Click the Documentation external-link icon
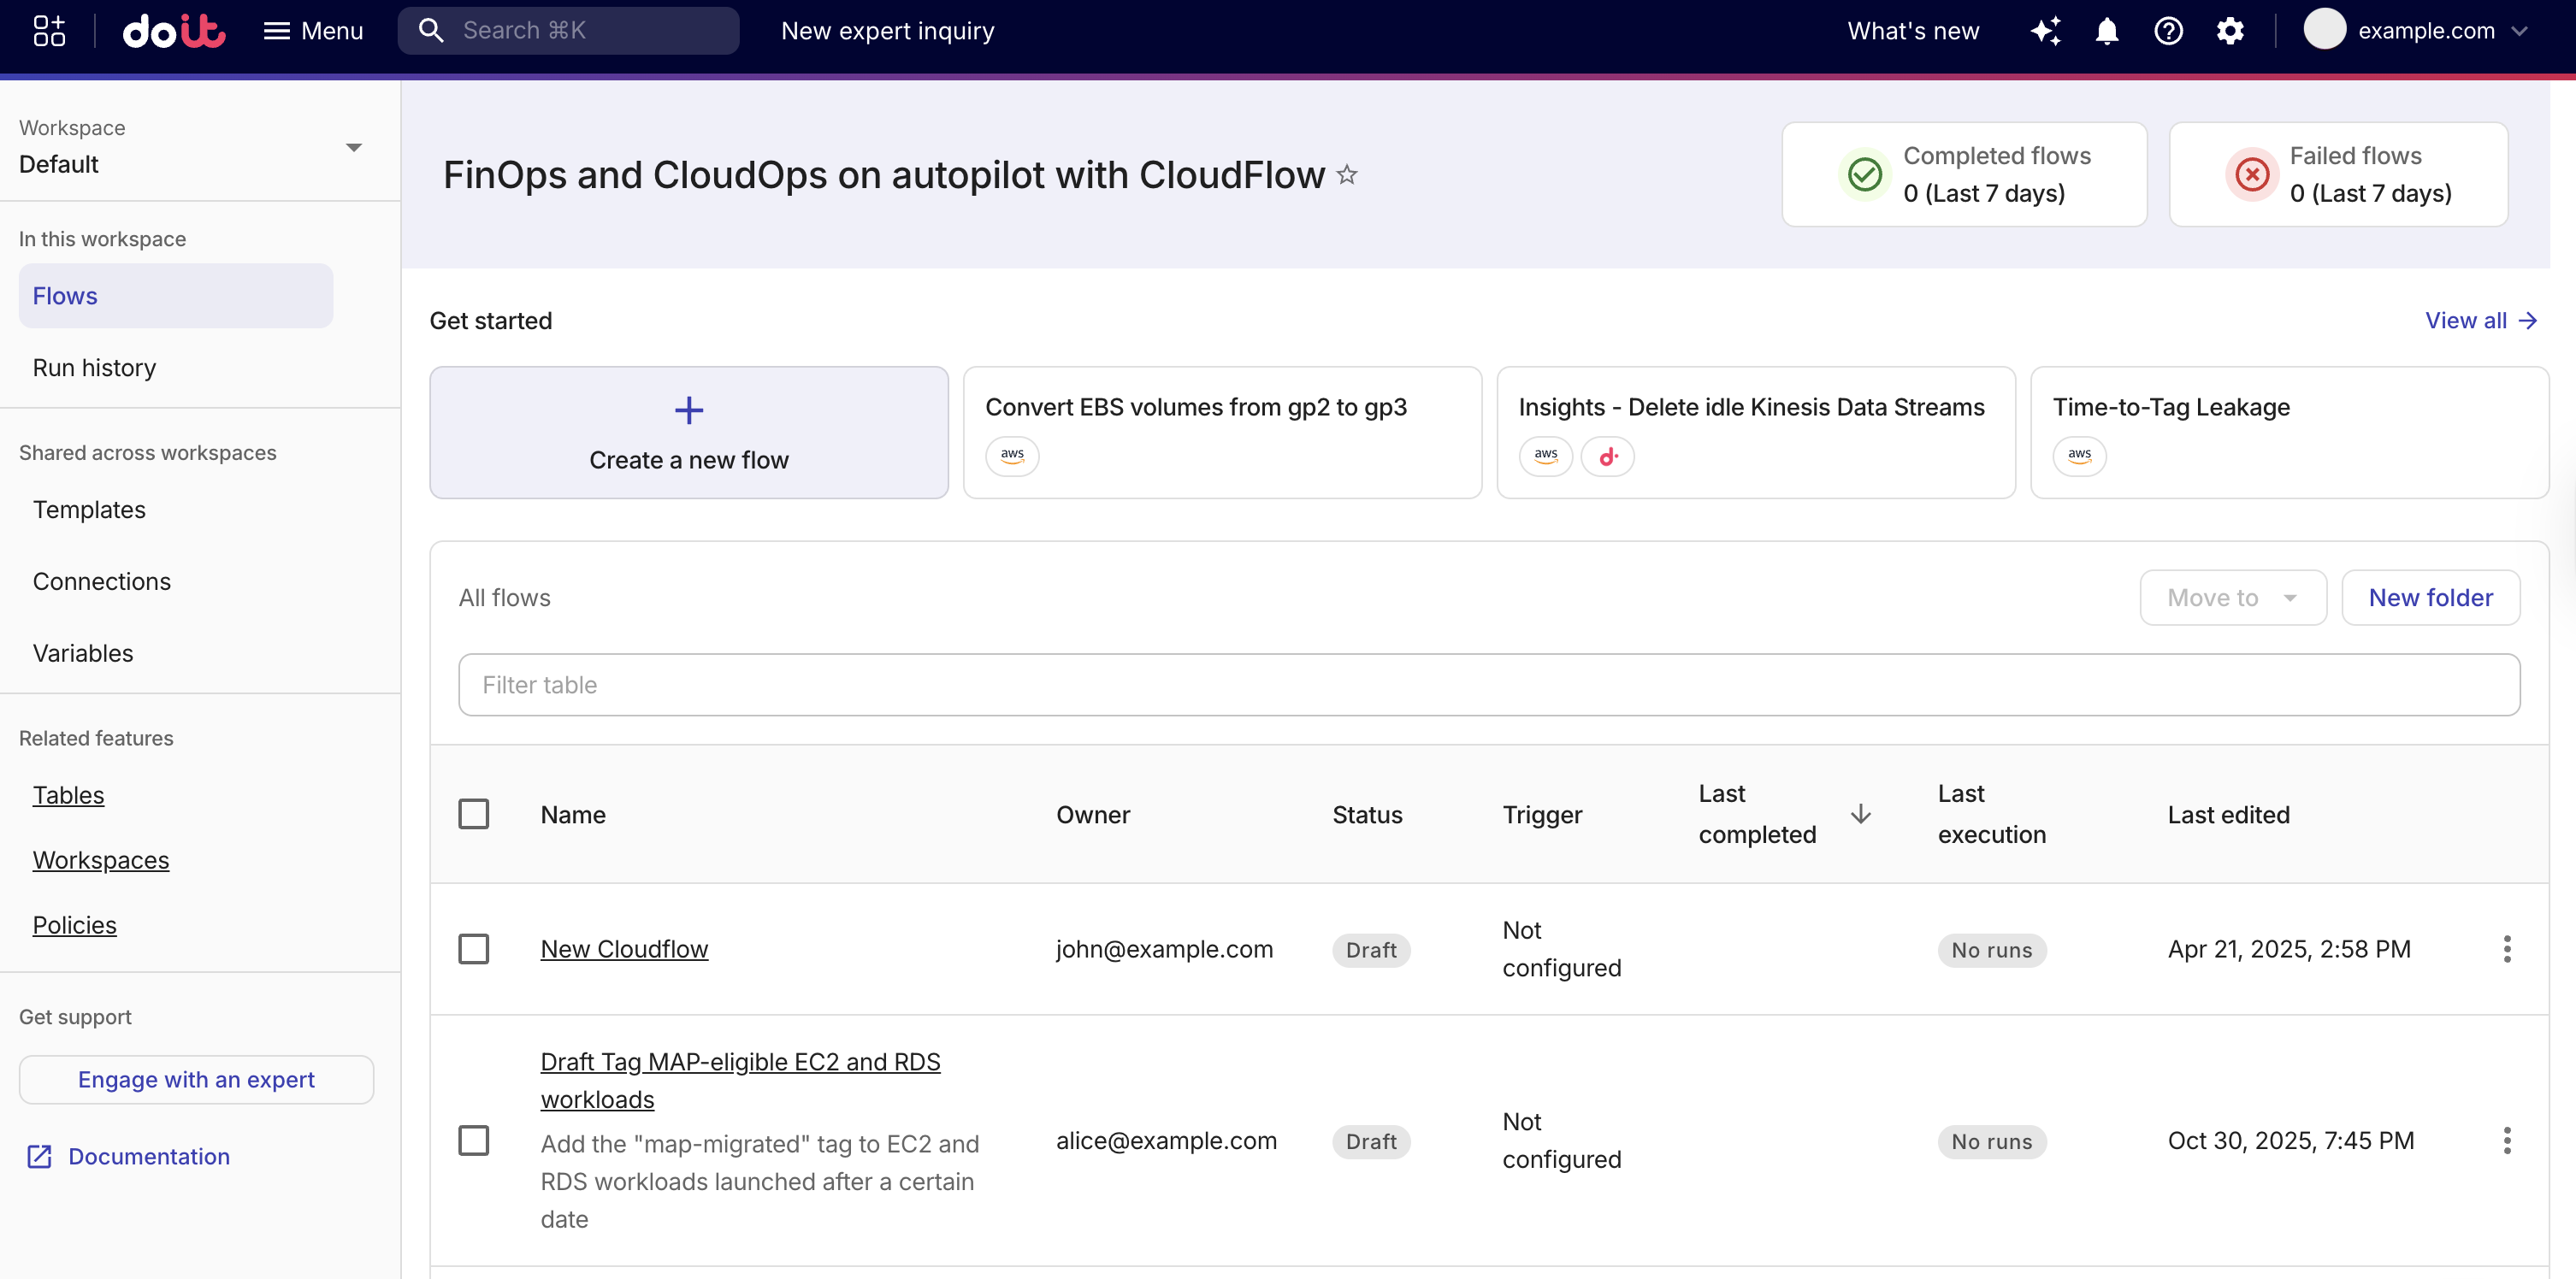The height and width of the screenshot is (1279, 2576). (x=39, y=1157)
